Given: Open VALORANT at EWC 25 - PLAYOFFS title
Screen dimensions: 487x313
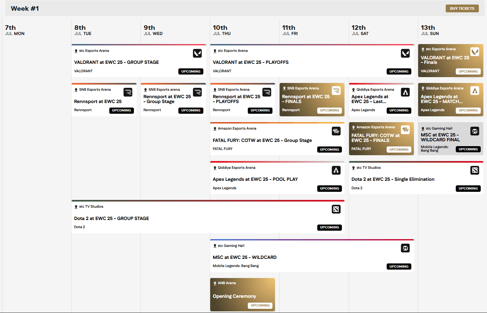Looking at the screenshot, I should [250, 62].
